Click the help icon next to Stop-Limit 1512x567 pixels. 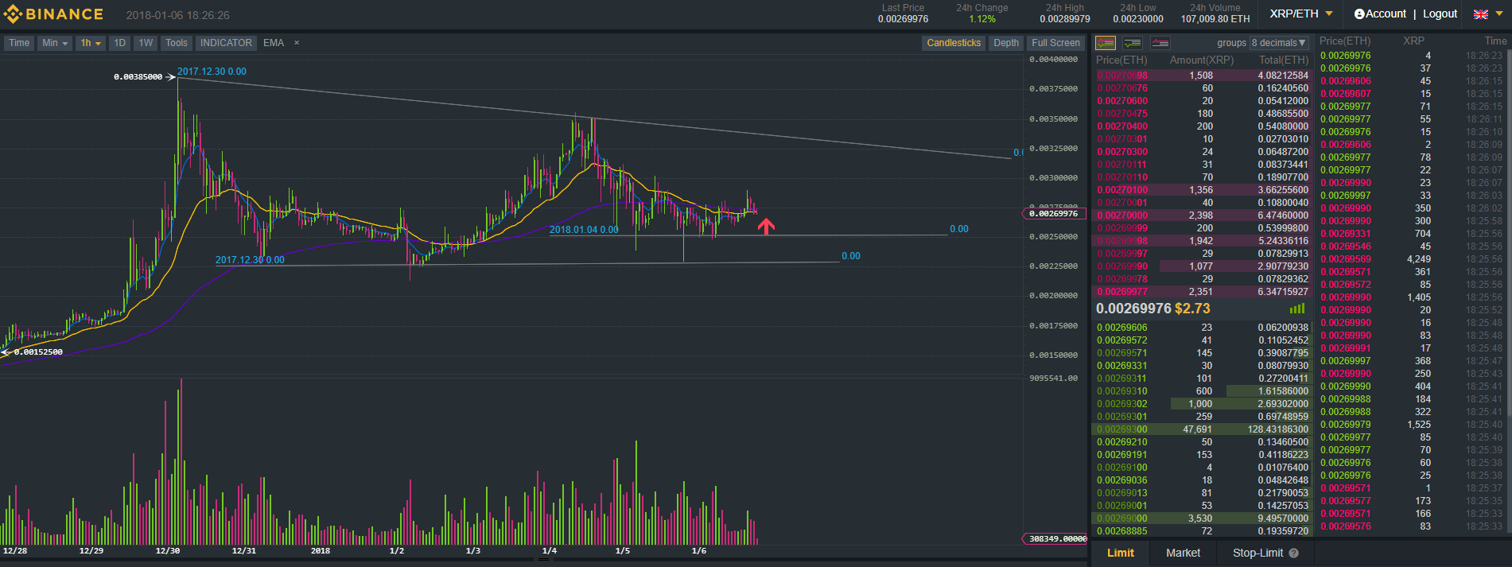coord(1293,553)
